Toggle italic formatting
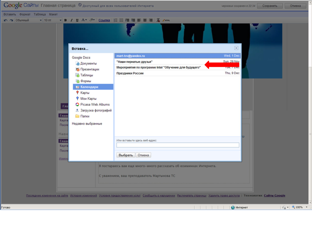Screen dimensions: 312x234 click(71, 20)
